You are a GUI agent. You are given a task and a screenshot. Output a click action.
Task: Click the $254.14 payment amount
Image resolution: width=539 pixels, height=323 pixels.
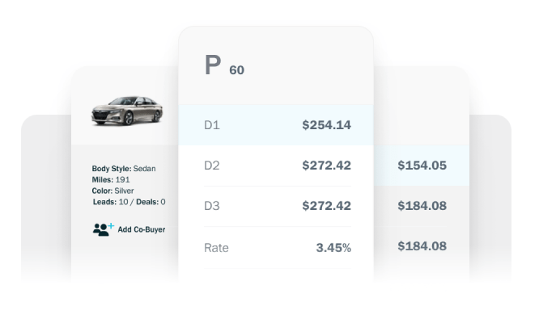tap(326, 125)
